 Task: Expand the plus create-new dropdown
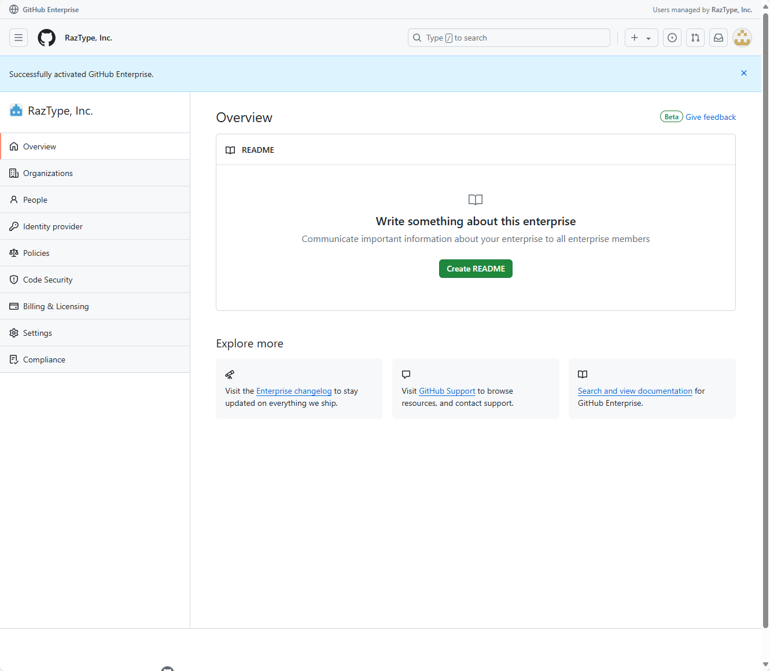[641, 38]
